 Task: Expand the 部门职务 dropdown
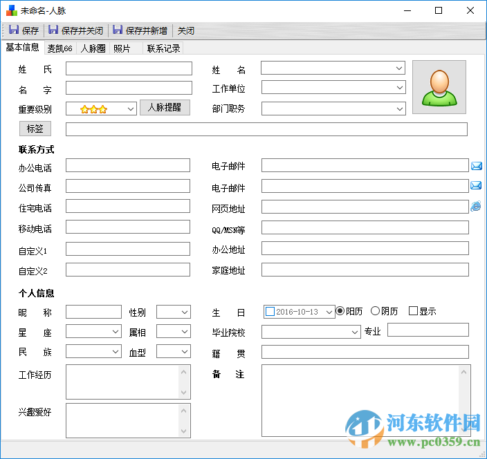coord(400,109)
